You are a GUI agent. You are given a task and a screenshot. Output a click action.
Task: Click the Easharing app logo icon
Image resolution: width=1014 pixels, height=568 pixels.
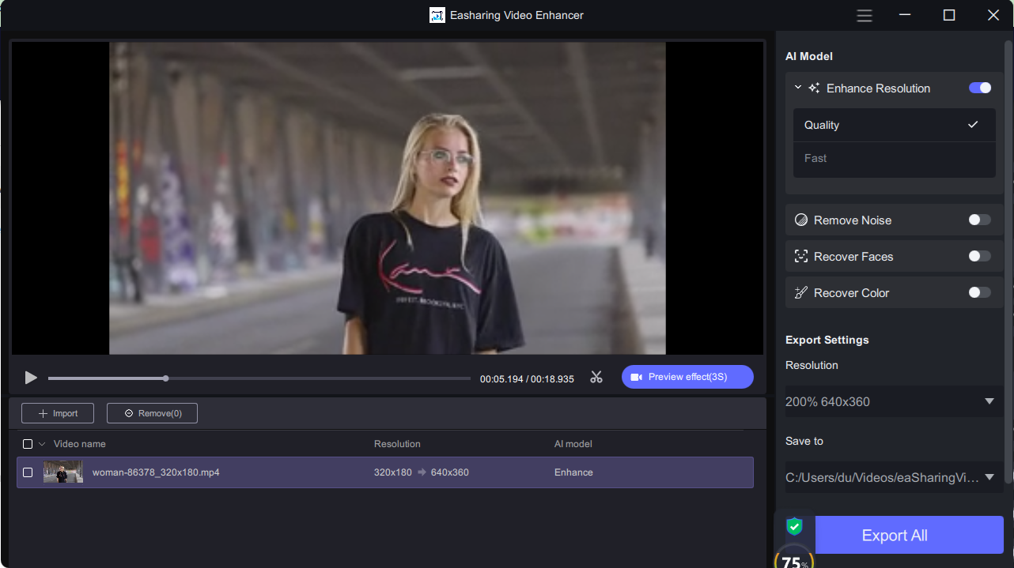[437, 15]
